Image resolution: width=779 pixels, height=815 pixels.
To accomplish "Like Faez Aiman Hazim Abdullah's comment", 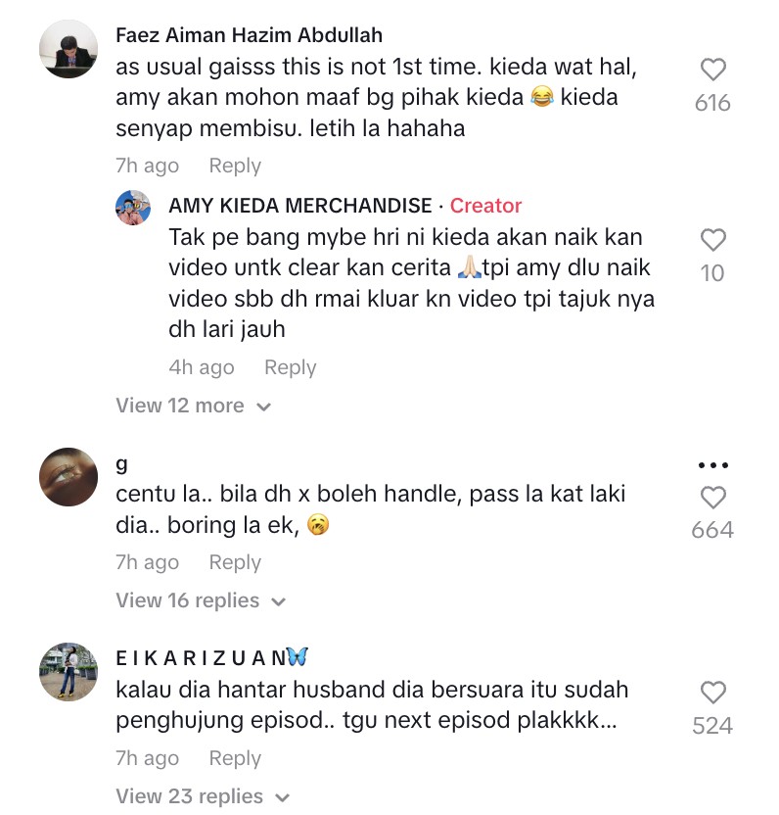I will (x=713, y=70).
